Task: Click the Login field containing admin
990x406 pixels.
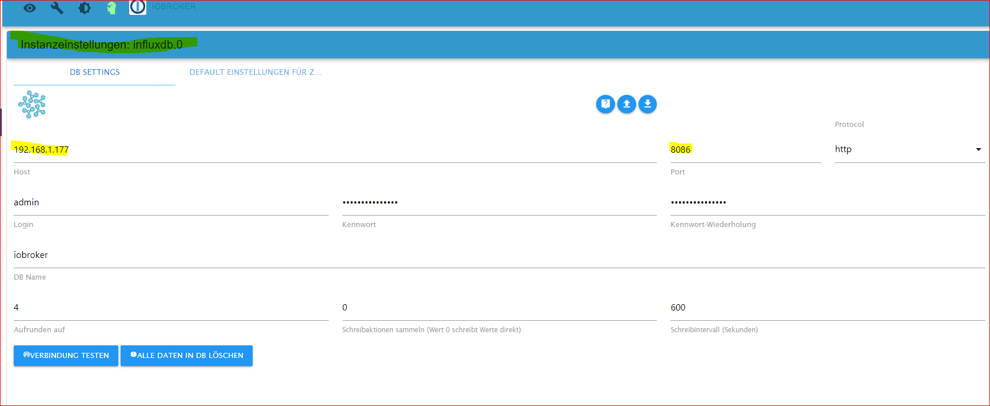Action: [171, 202]
